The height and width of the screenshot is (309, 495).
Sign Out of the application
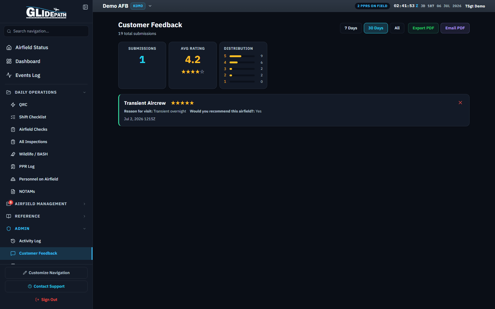click(x=46, y=300)
